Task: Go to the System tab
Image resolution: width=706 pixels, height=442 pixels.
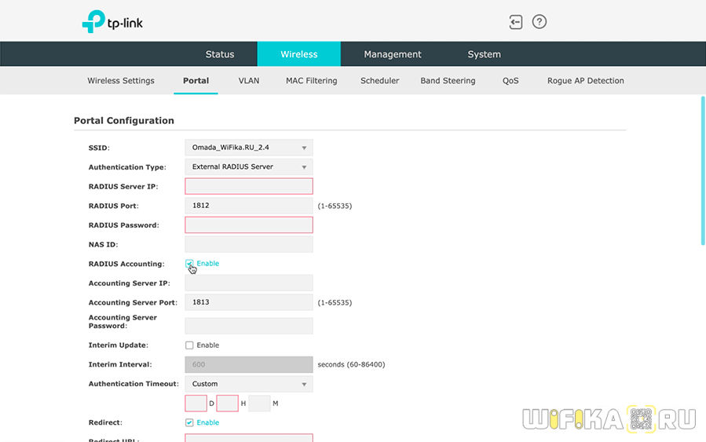Action: click(x=484, y=54)
